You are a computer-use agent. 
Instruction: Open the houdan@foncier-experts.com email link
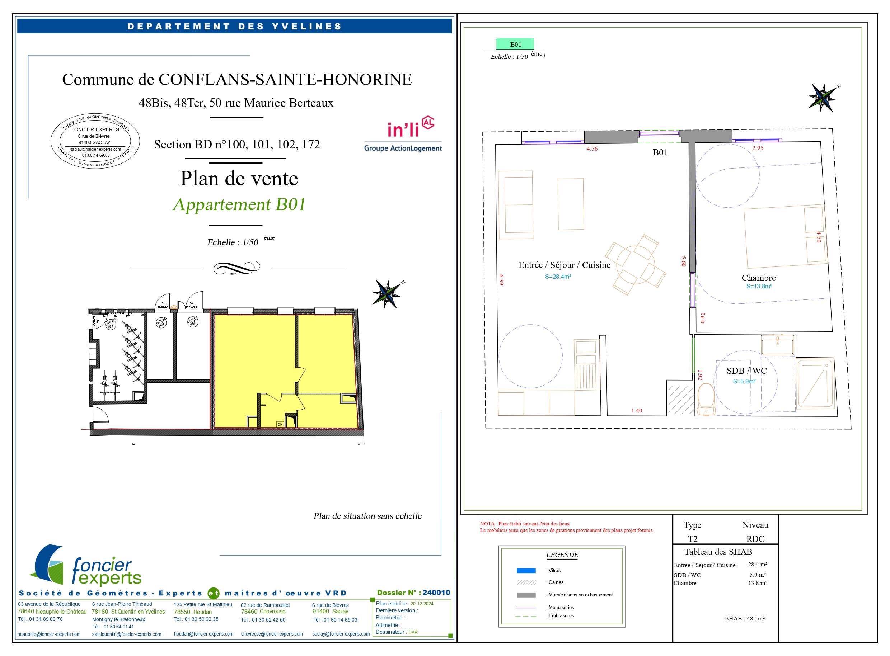[x=203, y=634]
